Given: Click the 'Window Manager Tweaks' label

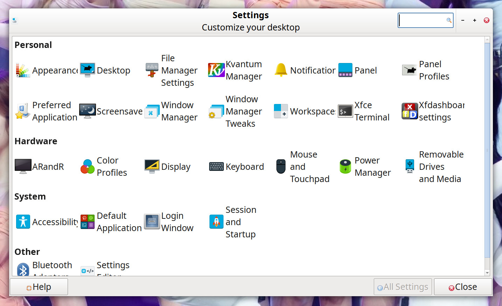Looking at the screenshot, I should (x=244, y=111).
